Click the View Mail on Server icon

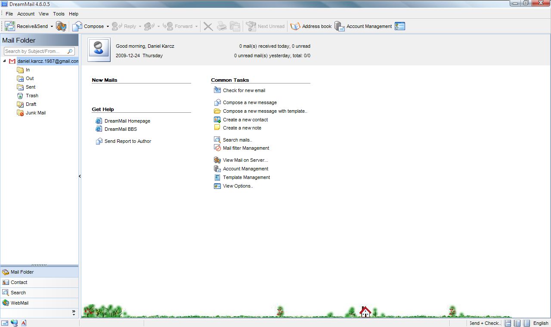coord(217,160)
